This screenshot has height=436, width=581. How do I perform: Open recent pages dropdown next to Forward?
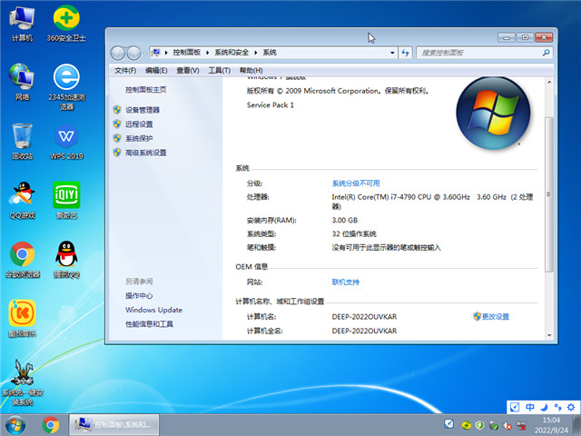tap(144, 53)
